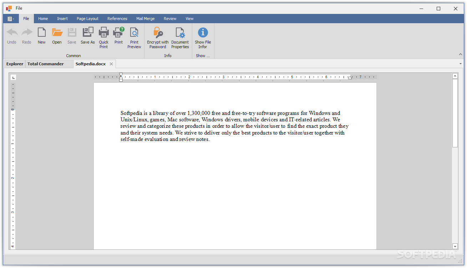Click the Redo arrow icon
This screenshot has width=467, height=268.
tap(27, 32)
